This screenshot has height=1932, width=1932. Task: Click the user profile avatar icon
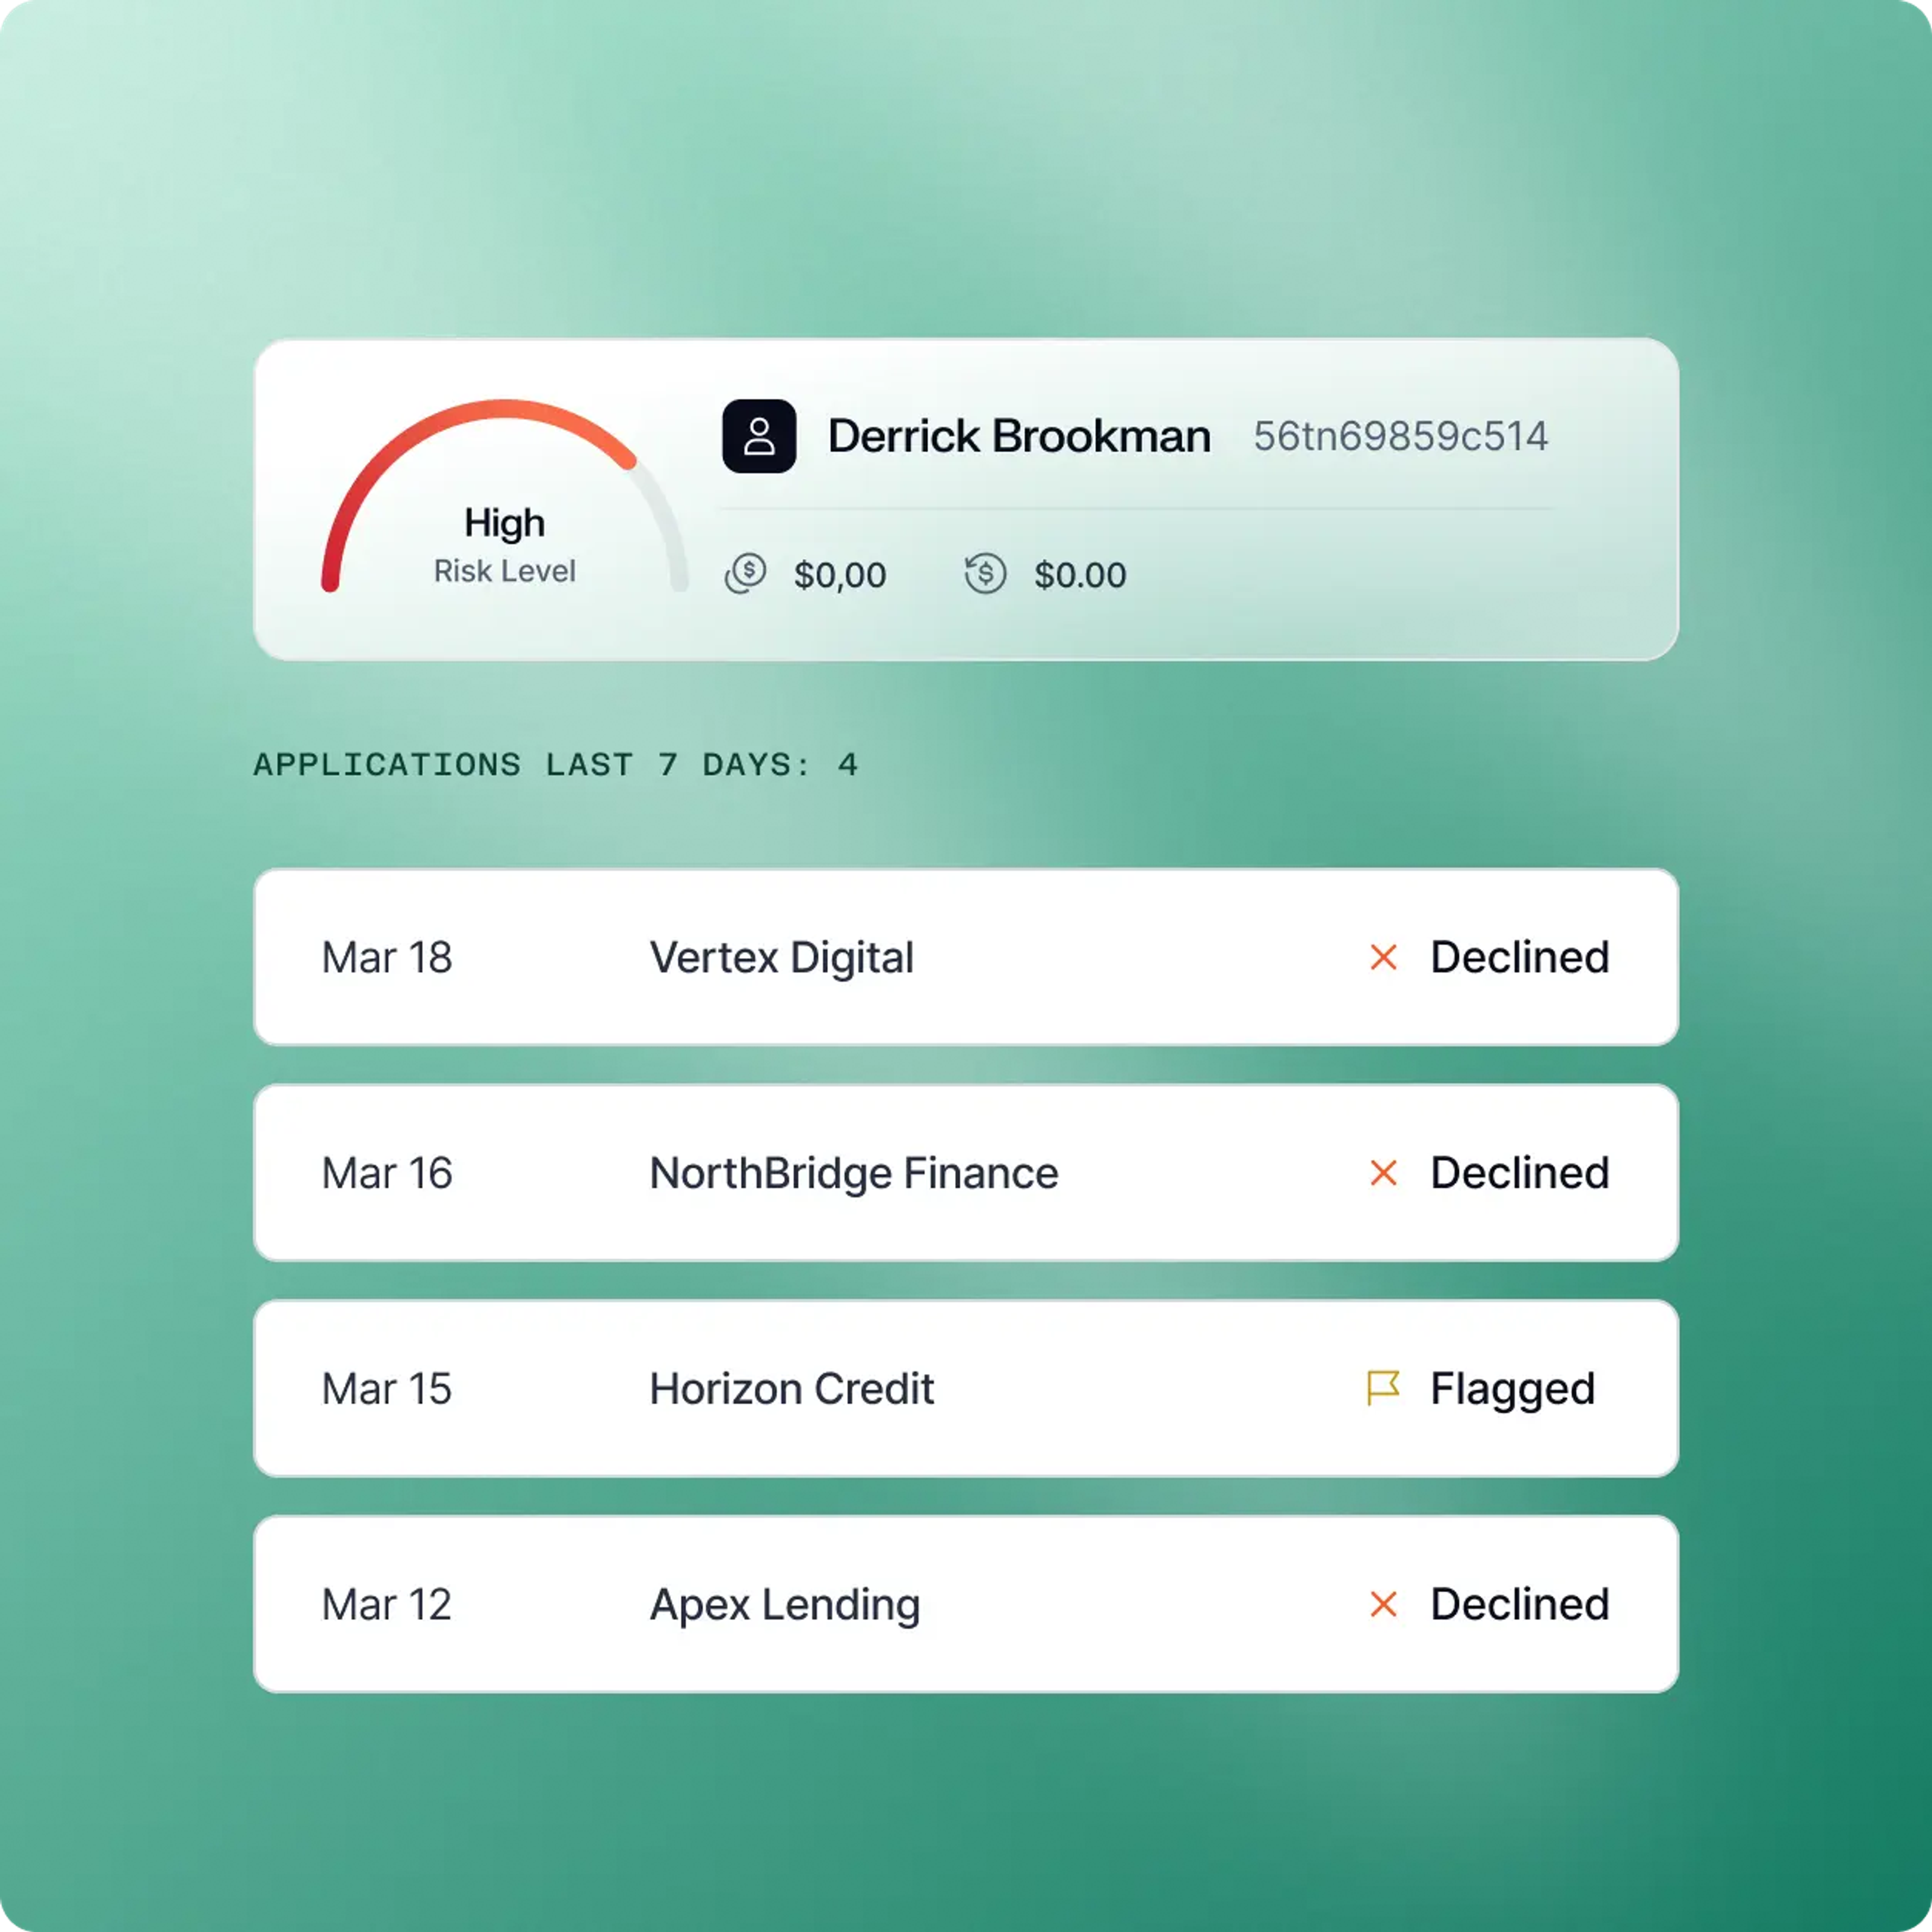(x=759, y=436)
